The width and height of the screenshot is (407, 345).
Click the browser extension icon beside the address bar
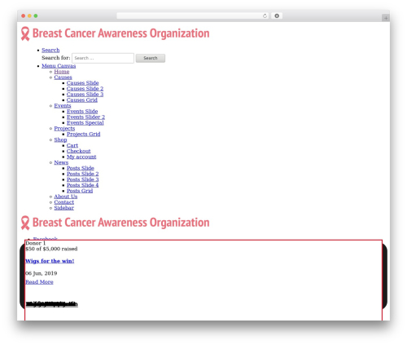277,16
